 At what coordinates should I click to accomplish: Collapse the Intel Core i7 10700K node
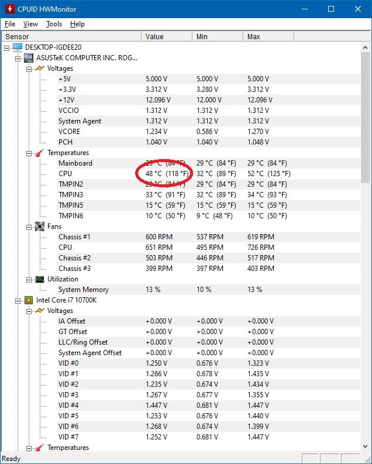coord(18,301)
